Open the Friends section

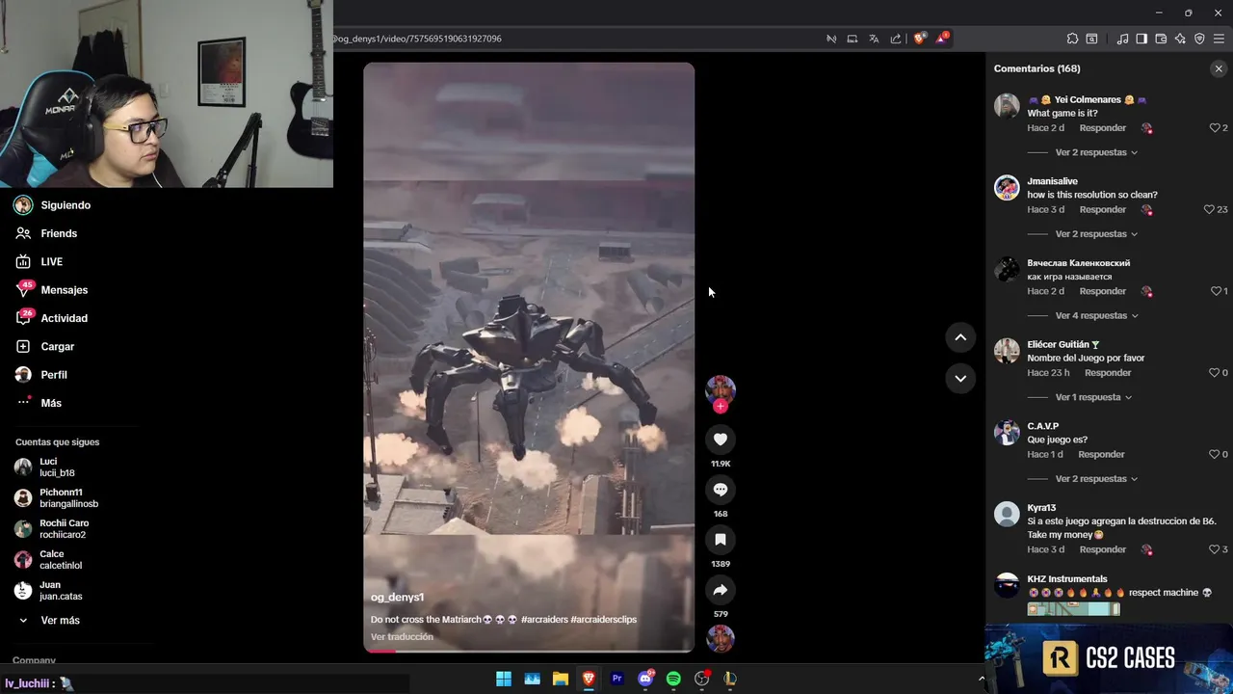point(59,233)
